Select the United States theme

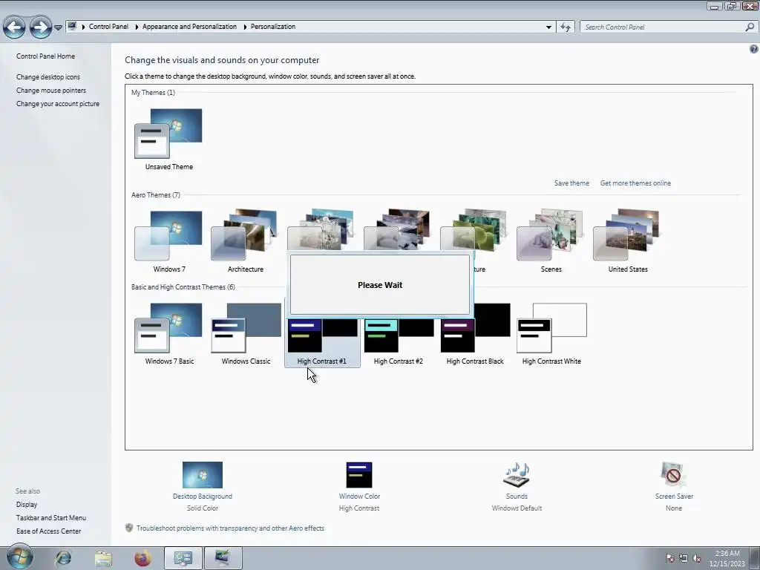(627, 235)
